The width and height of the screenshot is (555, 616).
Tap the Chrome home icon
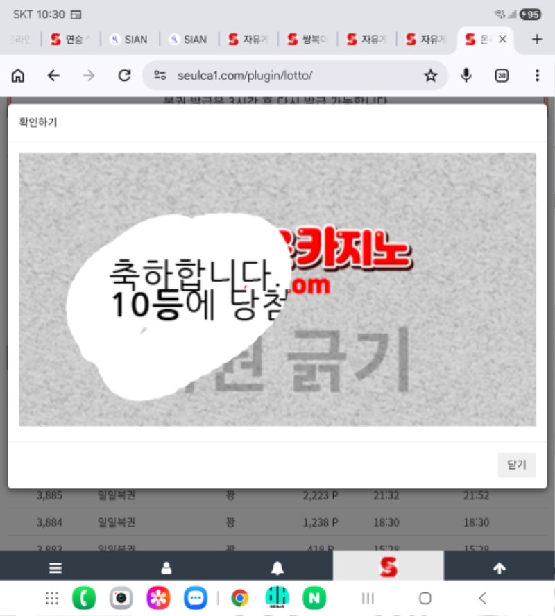pyautogui.click(x=18, y=76)
